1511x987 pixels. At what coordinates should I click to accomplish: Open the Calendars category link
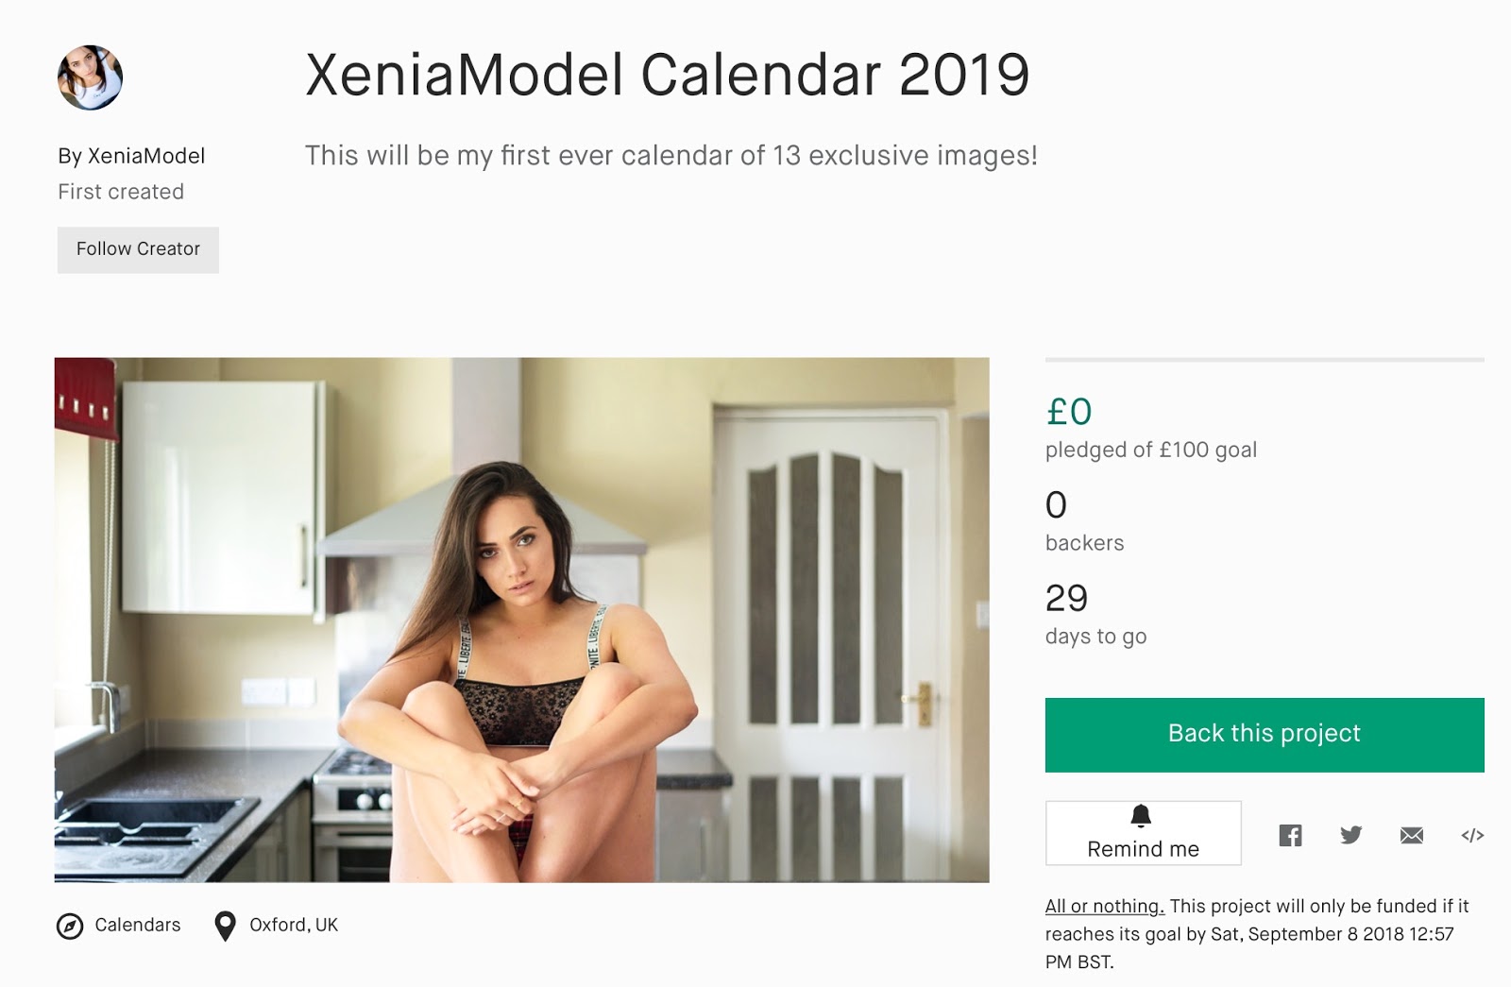pyautogui.click(x=138, y=925)
